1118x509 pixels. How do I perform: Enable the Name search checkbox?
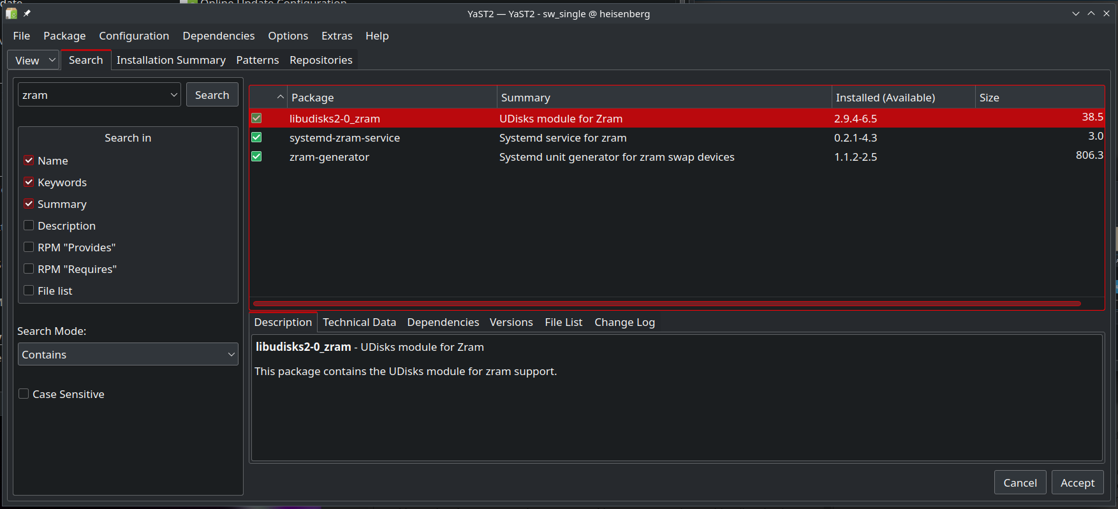click(29, 160)
